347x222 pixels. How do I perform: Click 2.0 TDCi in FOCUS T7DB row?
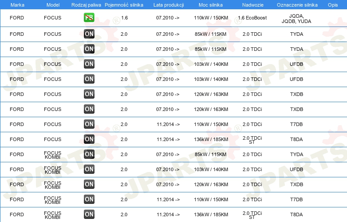(x=252, y=124)
